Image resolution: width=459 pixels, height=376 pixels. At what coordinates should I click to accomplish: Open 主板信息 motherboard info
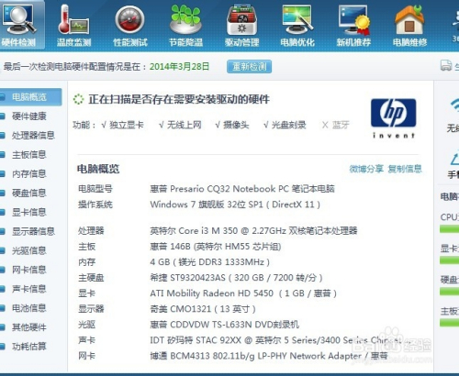coord(29,155)
